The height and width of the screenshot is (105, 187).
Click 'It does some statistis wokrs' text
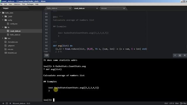point(60,60)
